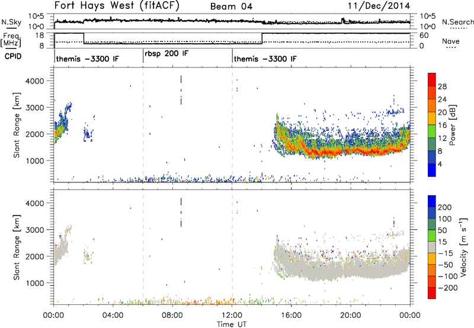Click the '20:00' time axis label
This screenshot has height=328, width=474.
tap(351, 315)
